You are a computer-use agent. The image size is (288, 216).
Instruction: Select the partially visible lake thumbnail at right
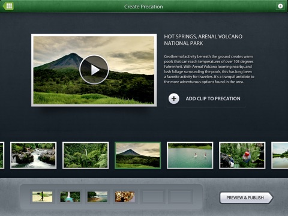280,155
